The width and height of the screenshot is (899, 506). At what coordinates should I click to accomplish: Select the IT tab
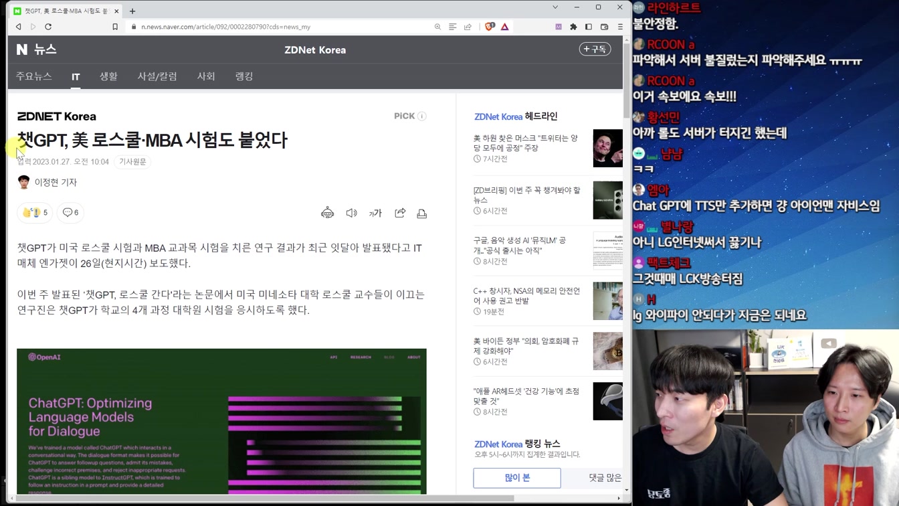click(x=76, y=77)
